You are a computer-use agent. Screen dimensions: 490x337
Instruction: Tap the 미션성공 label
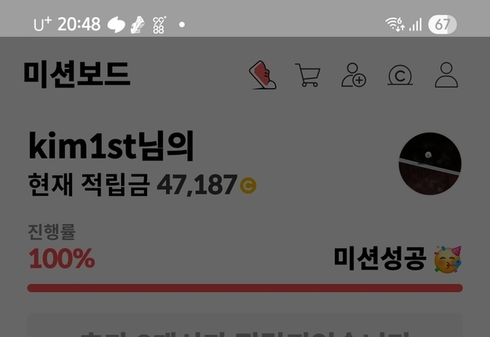(x=380, y=259)
